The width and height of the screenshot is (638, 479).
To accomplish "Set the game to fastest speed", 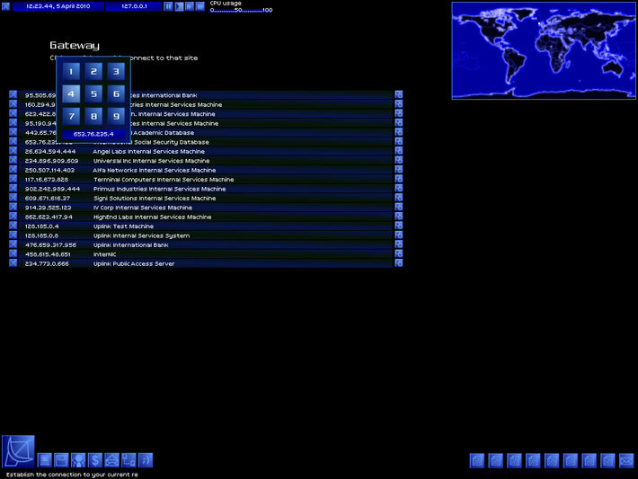I will pos(200,6).
